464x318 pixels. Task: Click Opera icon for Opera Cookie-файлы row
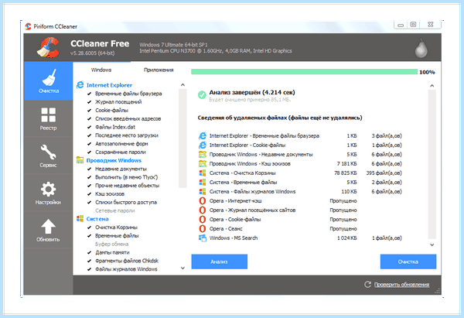(x=203, y=220)
